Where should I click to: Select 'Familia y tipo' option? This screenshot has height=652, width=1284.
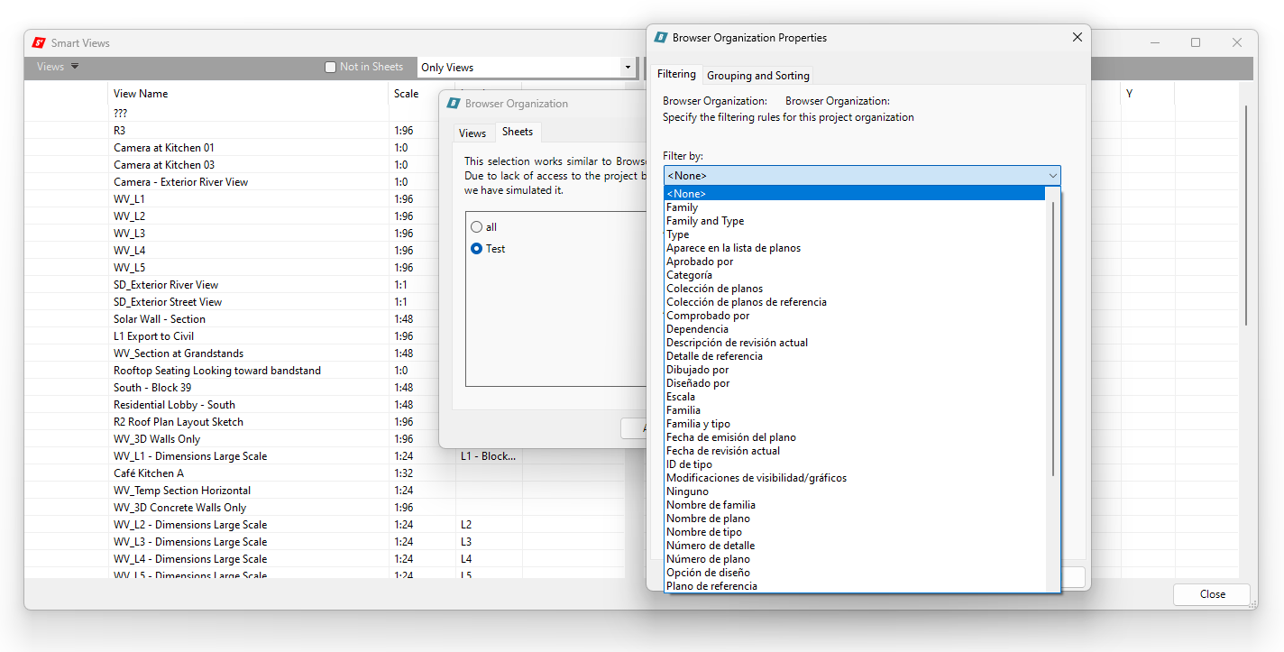pos(855,424)
